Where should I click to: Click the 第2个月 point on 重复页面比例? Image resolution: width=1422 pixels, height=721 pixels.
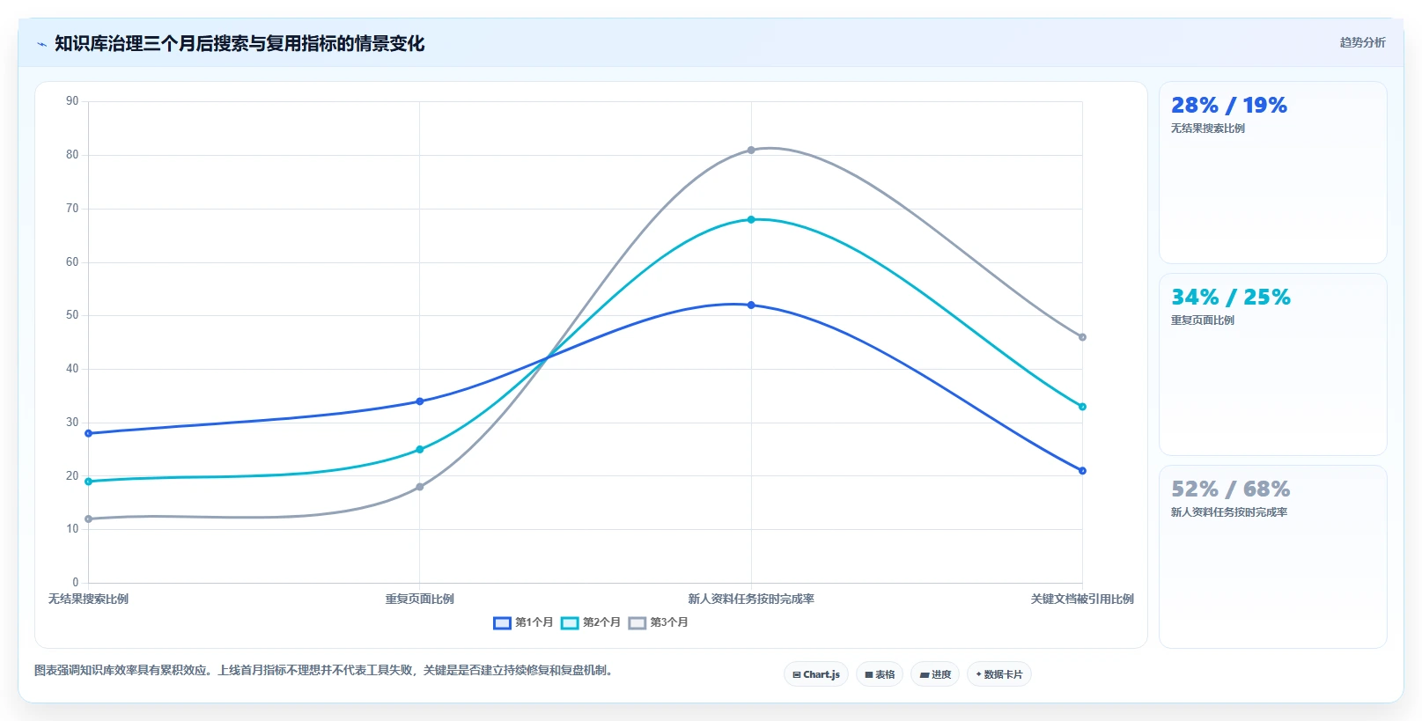tap(419, 450)
